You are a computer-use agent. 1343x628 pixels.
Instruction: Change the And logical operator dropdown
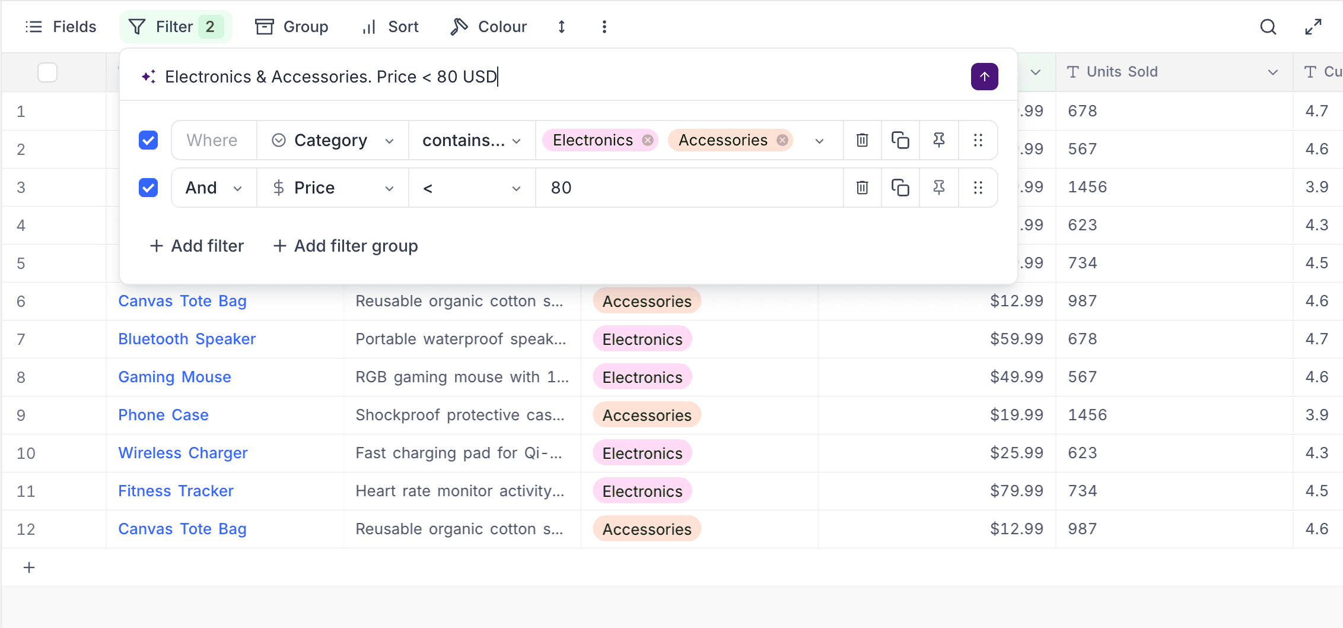tap(214, 188)
